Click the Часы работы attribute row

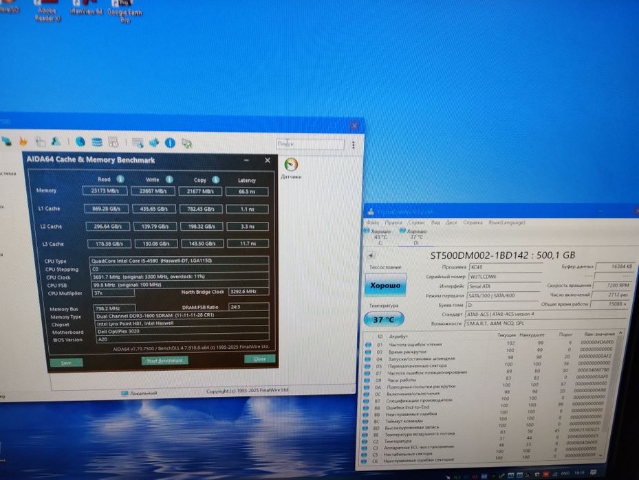(488, 379)
